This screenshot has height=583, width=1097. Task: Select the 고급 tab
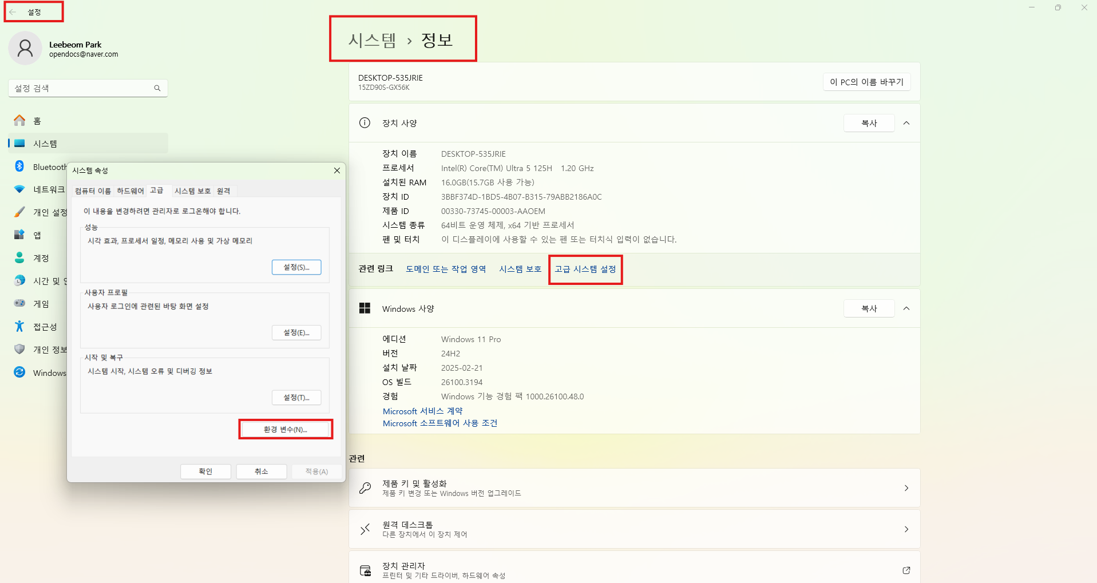tap(157, 191)
